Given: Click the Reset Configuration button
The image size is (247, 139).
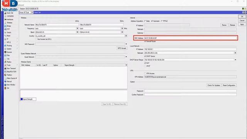Looking at the screenshot, I should [x=229, y=85].
